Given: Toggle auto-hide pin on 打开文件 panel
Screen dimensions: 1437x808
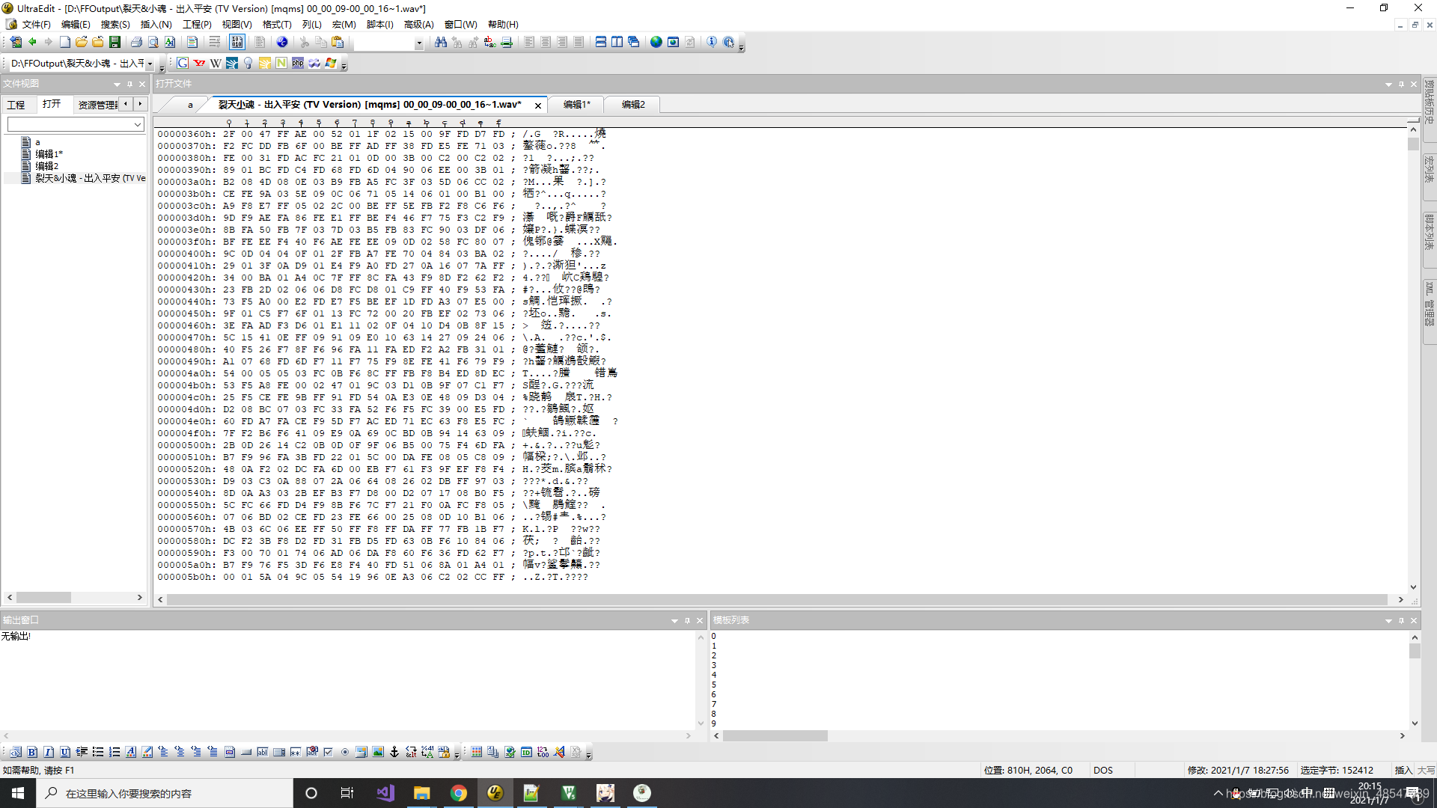Looking at the screenshot, I should (1401, 85).
